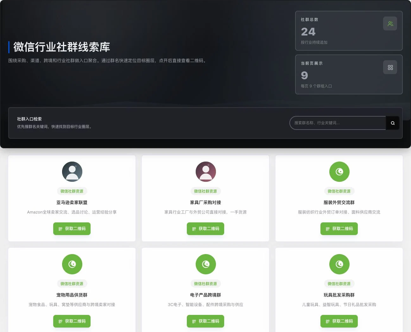
Task: Click the 儿童玩具、益智玩具 description text
Action: pyautogui.click(x=339, y=305)
